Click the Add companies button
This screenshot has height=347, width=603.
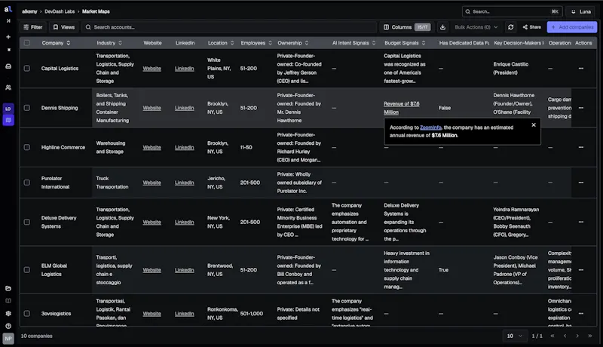[572, 27]
